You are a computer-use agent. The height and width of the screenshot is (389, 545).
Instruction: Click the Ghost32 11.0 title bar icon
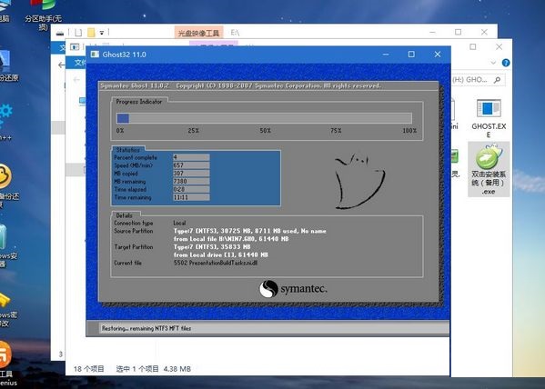click(95, 55)
